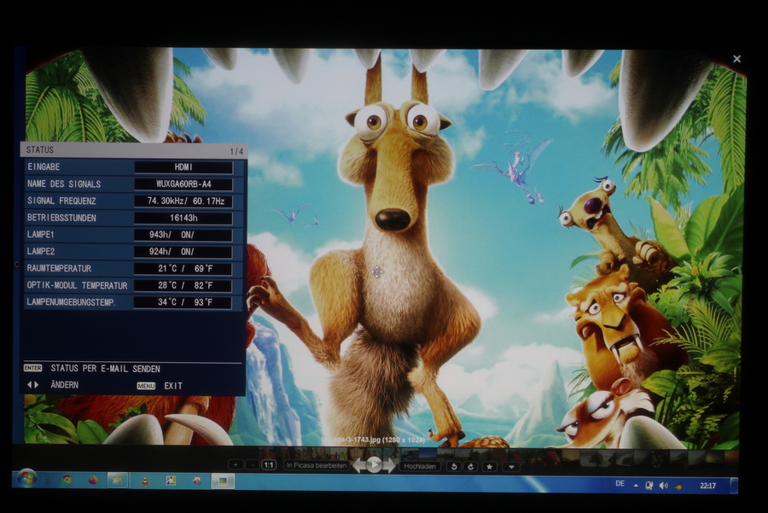Image resolution: width=768 pixels, height=513 pixels.
Task: Open Google Chrome from the taskbar
Action: [67, 480]
